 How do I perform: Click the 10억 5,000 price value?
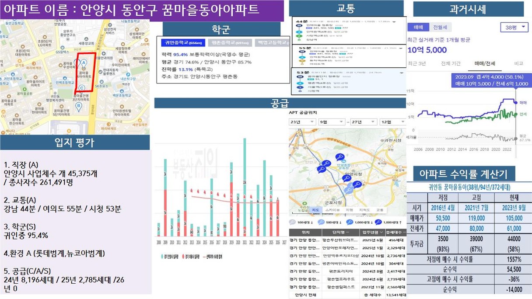pyautogui.click(x=427, y=50)
